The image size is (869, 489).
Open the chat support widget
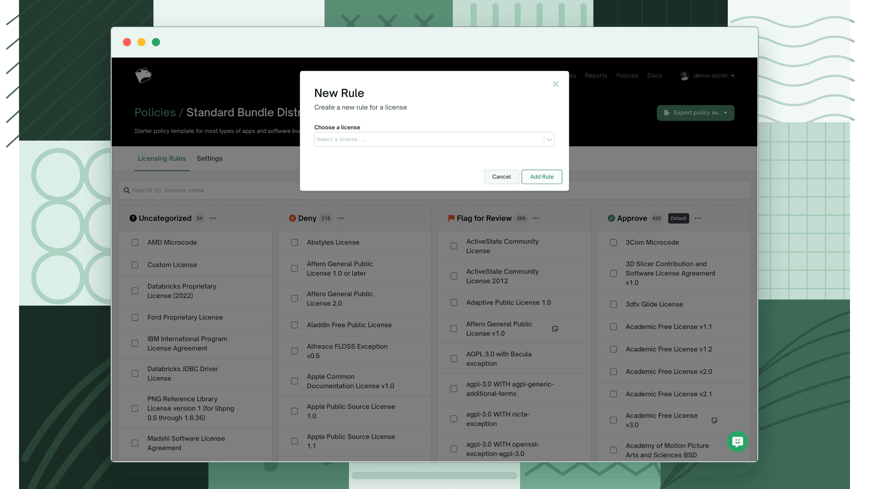[737, 441]
